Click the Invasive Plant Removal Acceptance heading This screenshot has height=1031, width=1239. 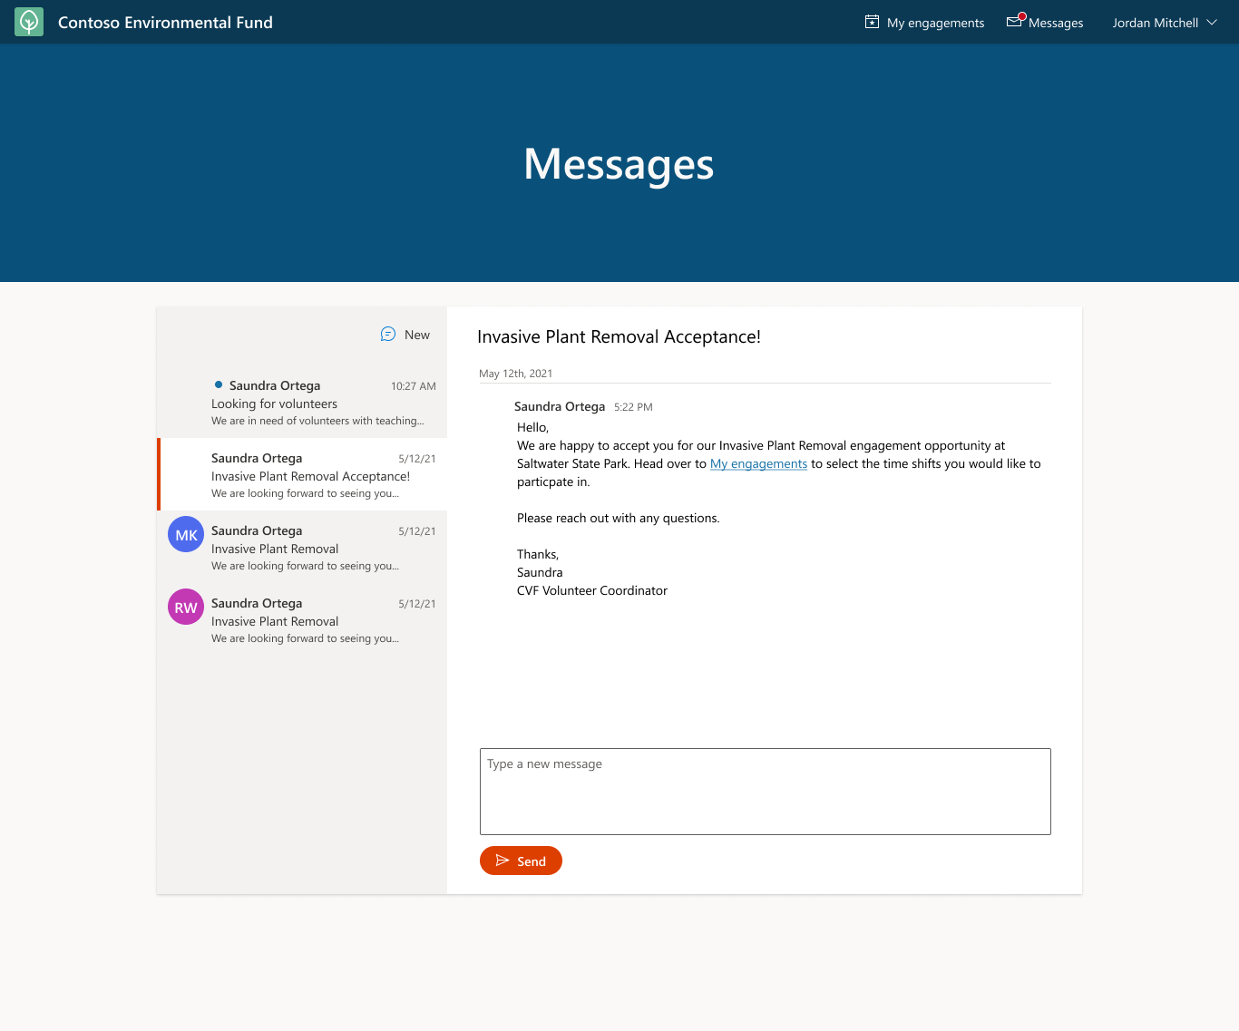619,336
